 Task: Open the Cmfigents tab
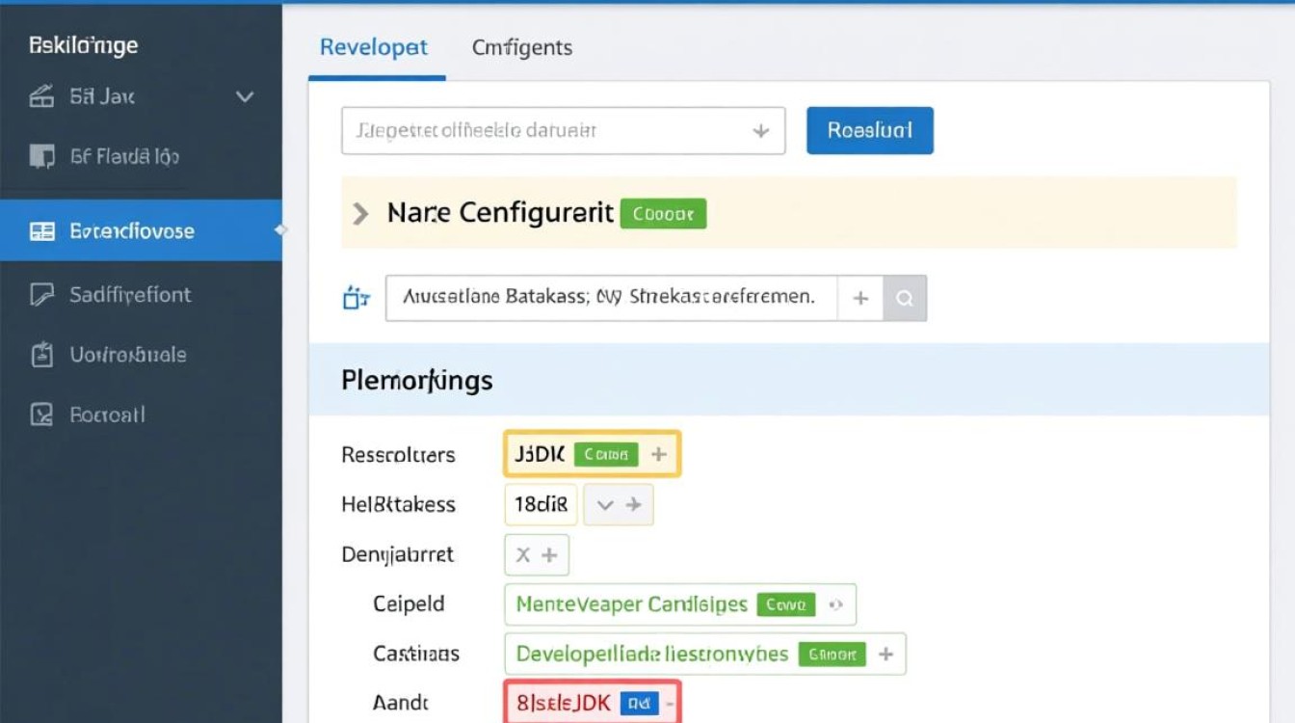tap(521, 47)
